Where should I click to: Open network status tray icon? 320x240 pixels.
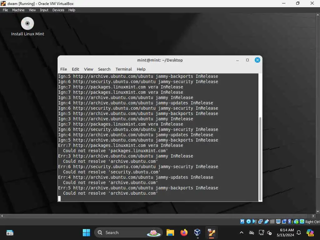point(261,232)
